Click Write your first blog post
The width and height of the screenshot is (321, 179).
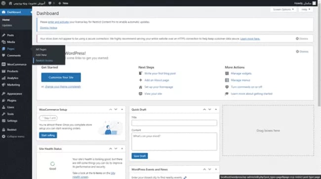[160, 73]
